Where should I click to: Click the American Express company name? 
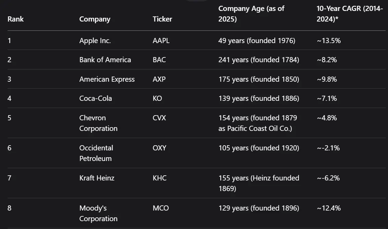click(107, 79)
